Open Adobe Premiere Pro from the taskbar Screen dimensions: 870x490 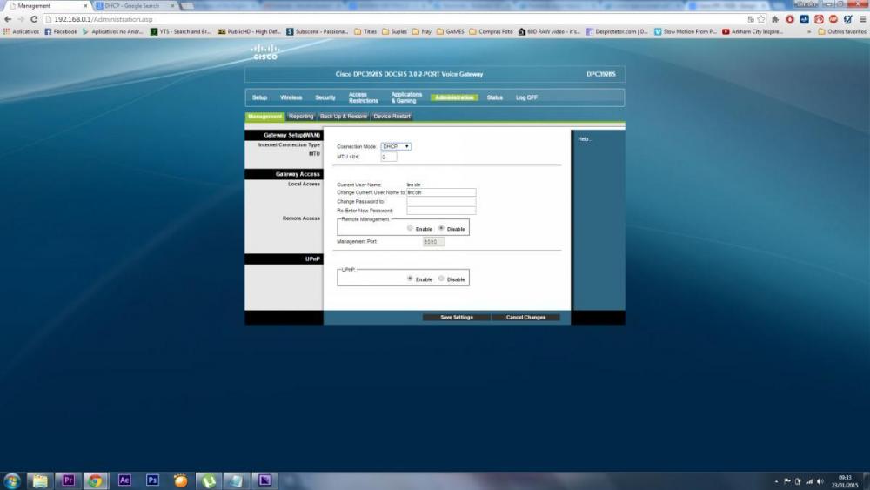point(68,480)
